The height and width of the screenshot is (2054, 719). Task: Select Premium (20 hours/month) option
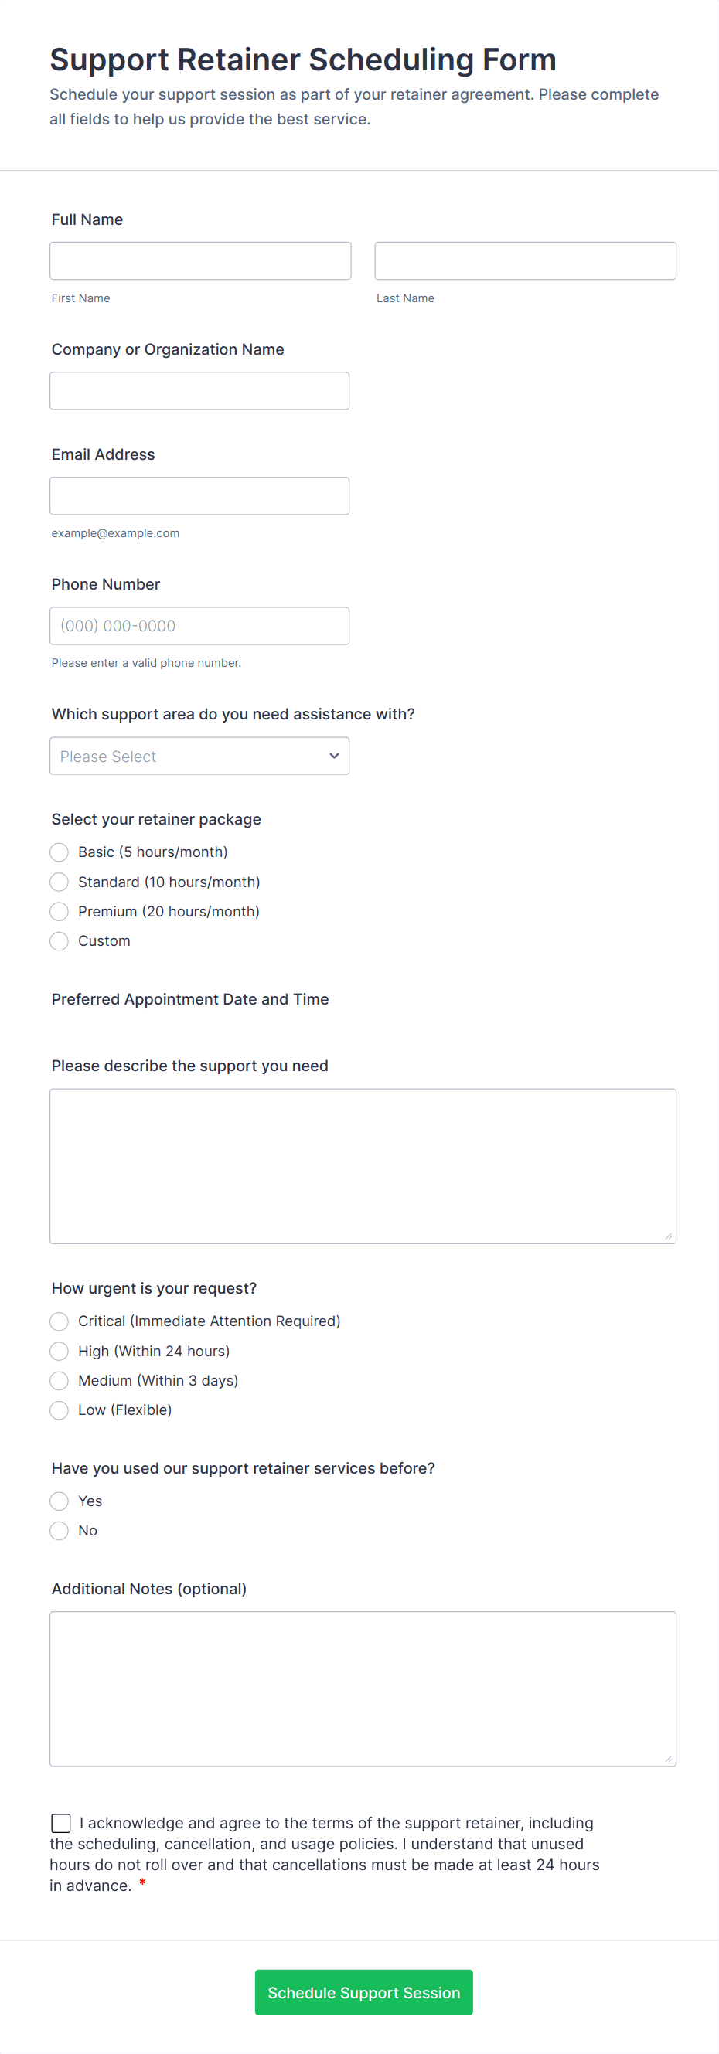pyautogui.click(x=60, y=911)
